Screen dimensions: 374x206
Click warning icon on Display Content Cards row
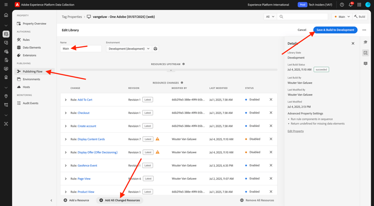pos(158,139)
